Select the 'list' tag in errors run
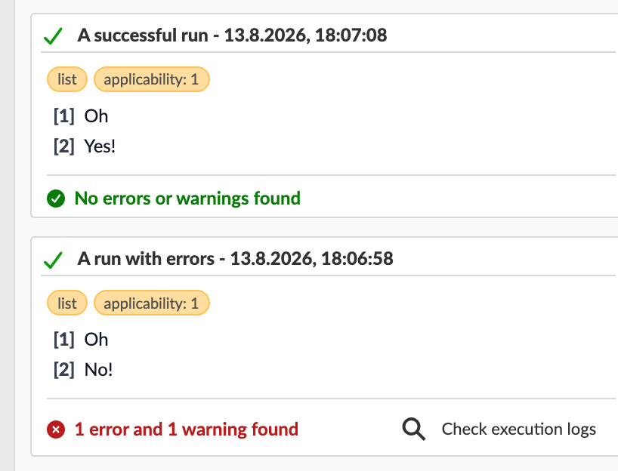 point(67,303)
